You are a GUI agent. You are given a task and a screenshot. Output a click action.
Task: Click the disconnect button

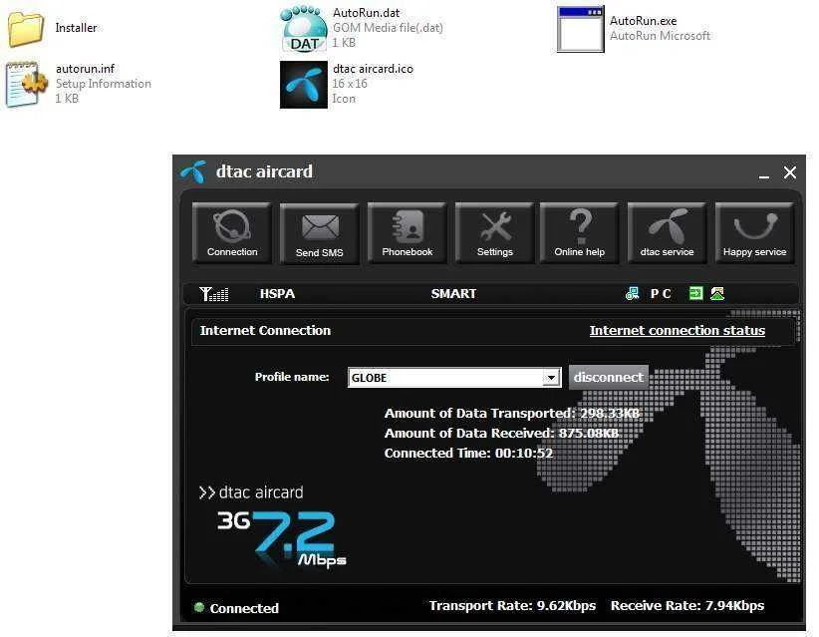pos(609,377)
